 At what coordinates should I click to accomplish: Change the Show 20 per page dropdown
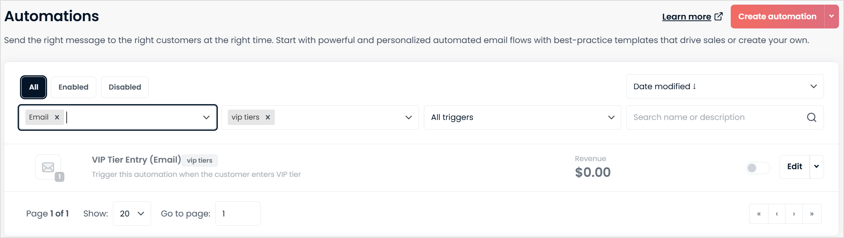pos(132,214)
